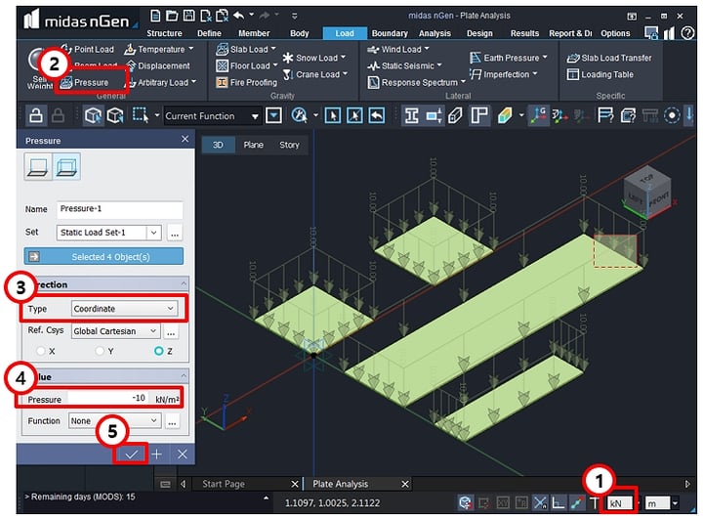
Task: Click the Pressure value field showing -10
Action: click(107, 398)
